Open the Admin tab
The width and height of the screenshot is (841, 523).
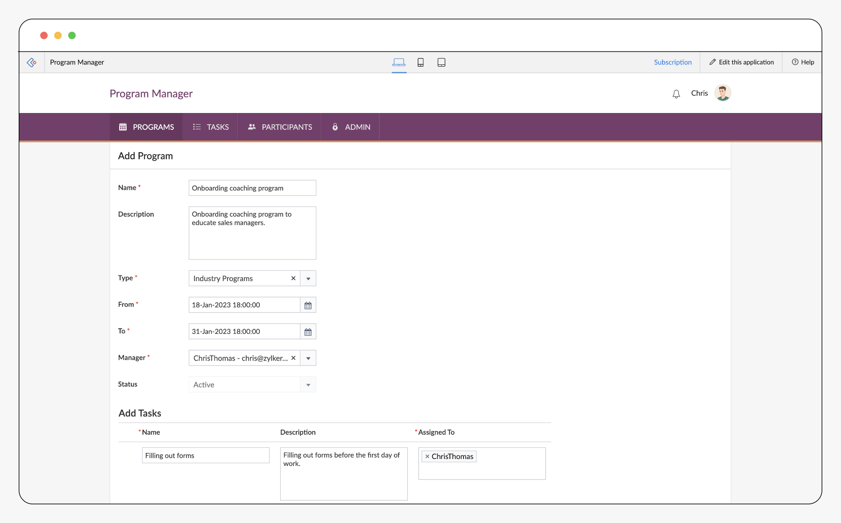tap(351, 127)
